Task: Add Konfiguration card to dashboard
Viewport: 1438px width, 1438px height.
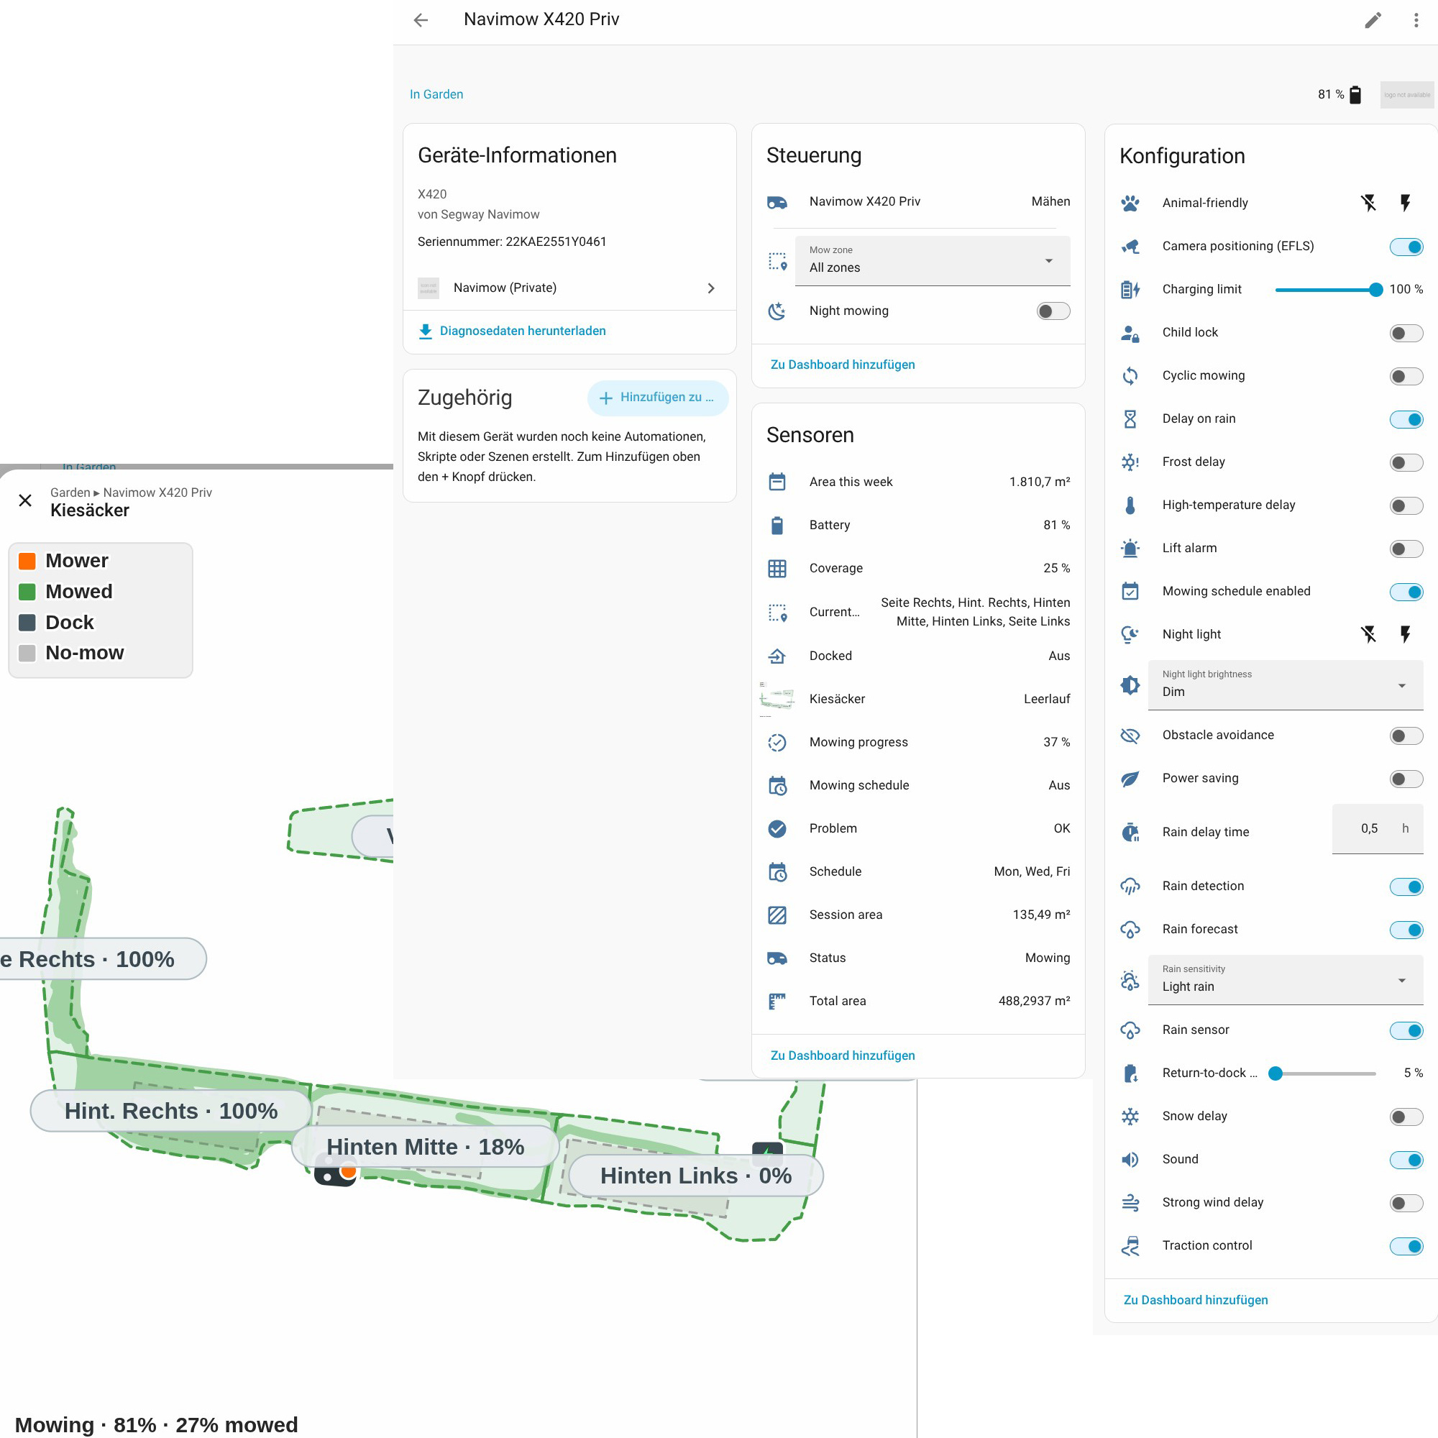Action: pyautogui.click(x=1196, y=1299)
